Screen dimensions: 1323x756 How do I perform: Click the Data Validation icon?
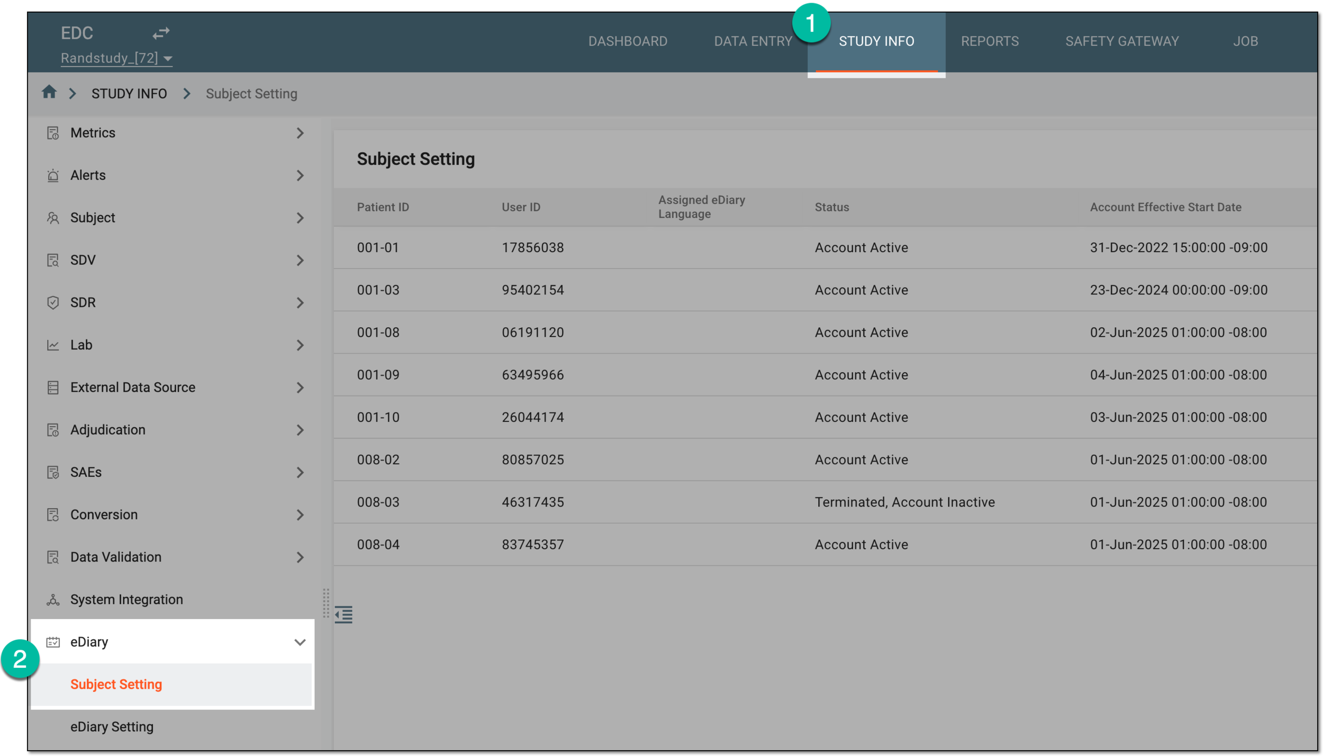click(x=53, y=557)
